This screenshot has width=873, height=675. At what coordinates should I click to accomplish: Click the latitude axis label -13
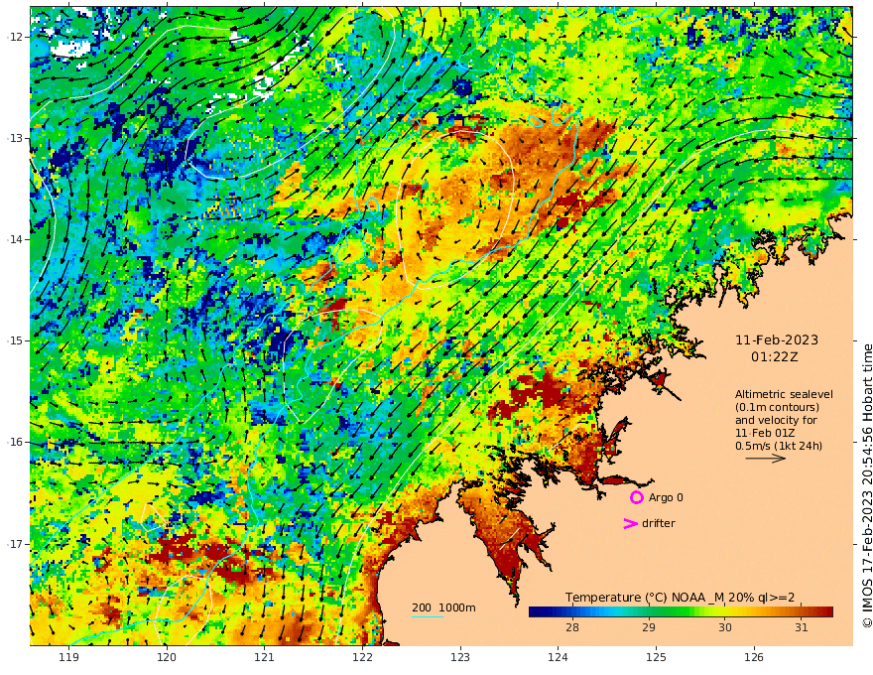(15, 138)
